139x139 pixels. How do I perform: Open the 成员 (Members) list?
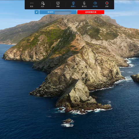click(43, 5)
